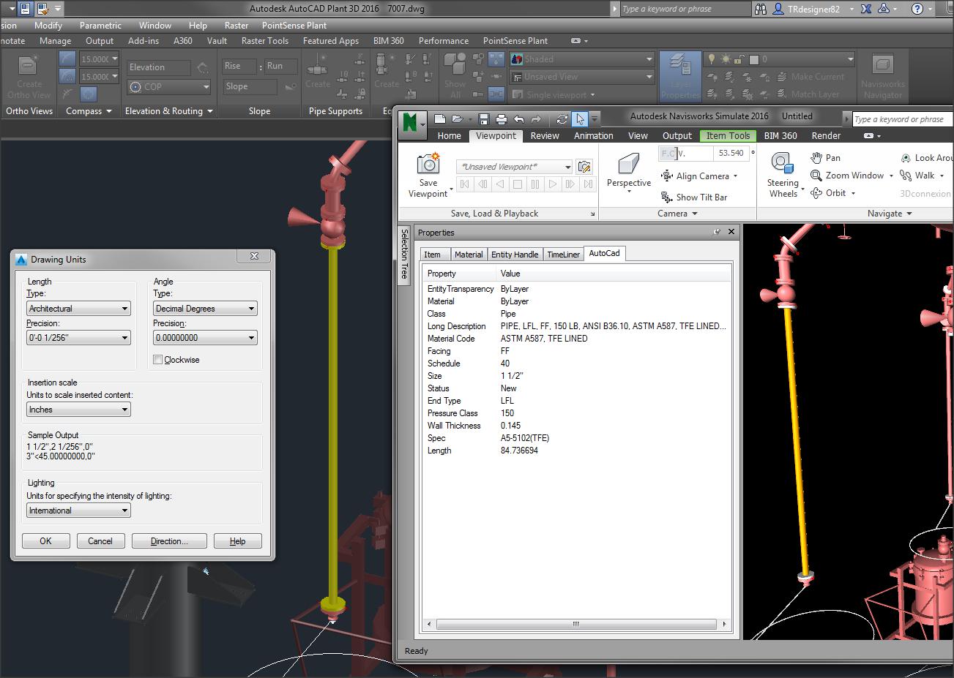Click the Length value 84.736694
The image size is (954, 678).
(x=519, y=451)
